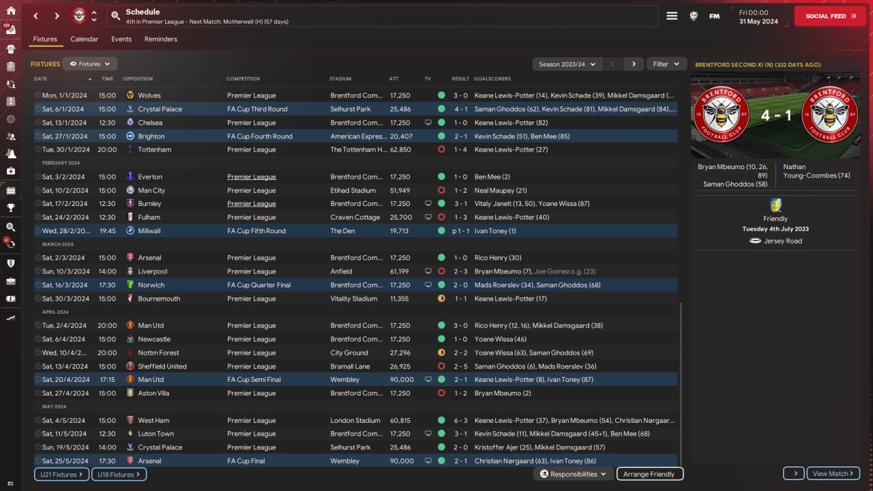The width and height of the screenshot is (873, 491).
Task: Switch to the Events tab
Action: point(121,39)
